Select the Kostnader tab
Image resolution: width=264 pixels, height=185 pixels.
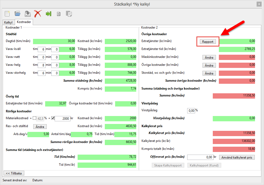[x=24, y=22]
